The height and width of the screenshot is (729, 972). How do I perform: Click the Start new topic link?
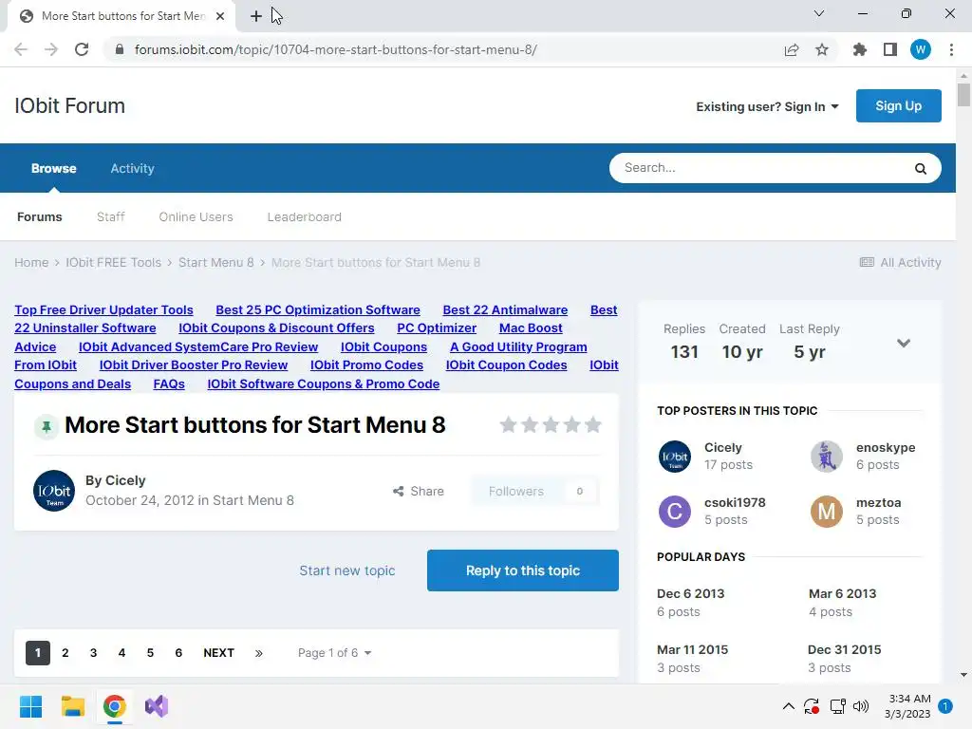pos(347,570)
